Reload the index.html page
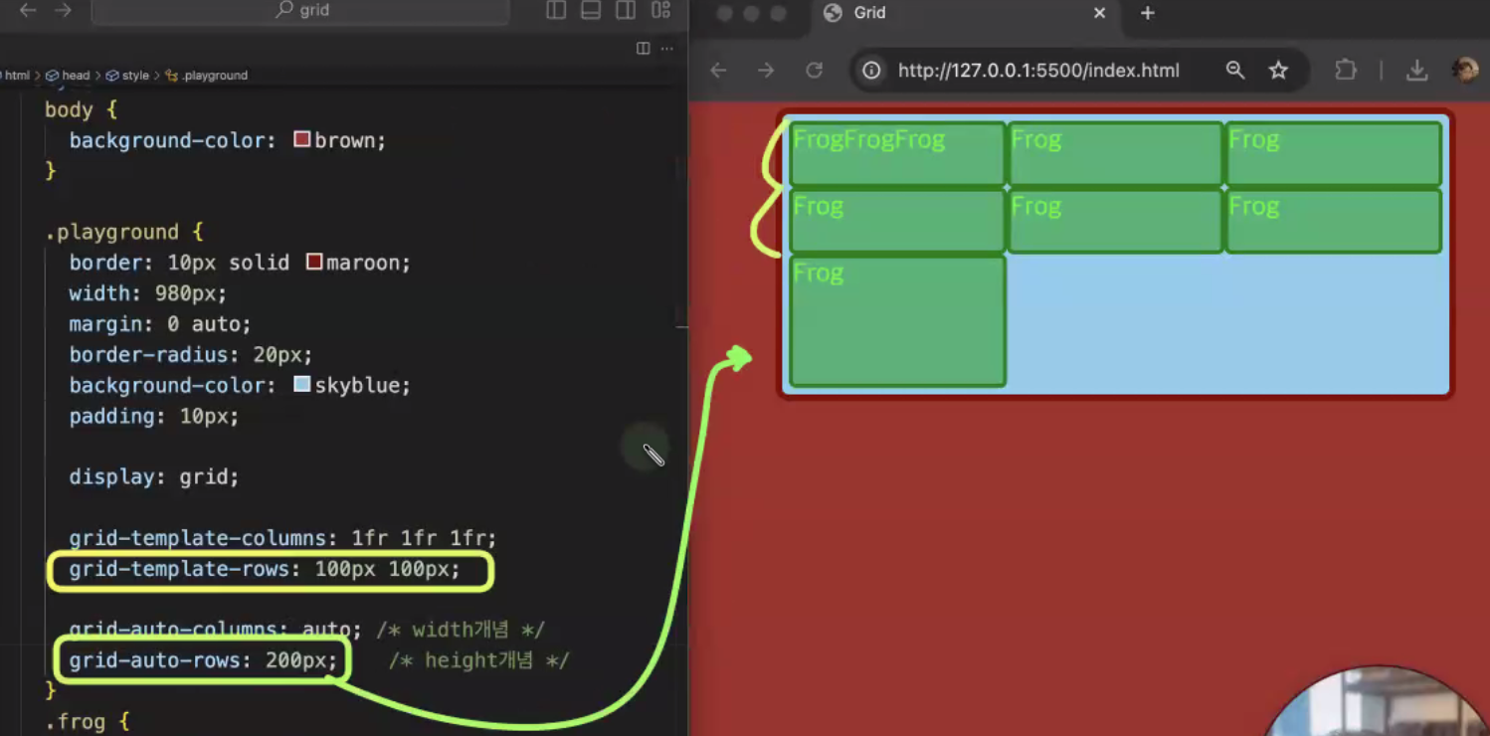 [814, 70]
